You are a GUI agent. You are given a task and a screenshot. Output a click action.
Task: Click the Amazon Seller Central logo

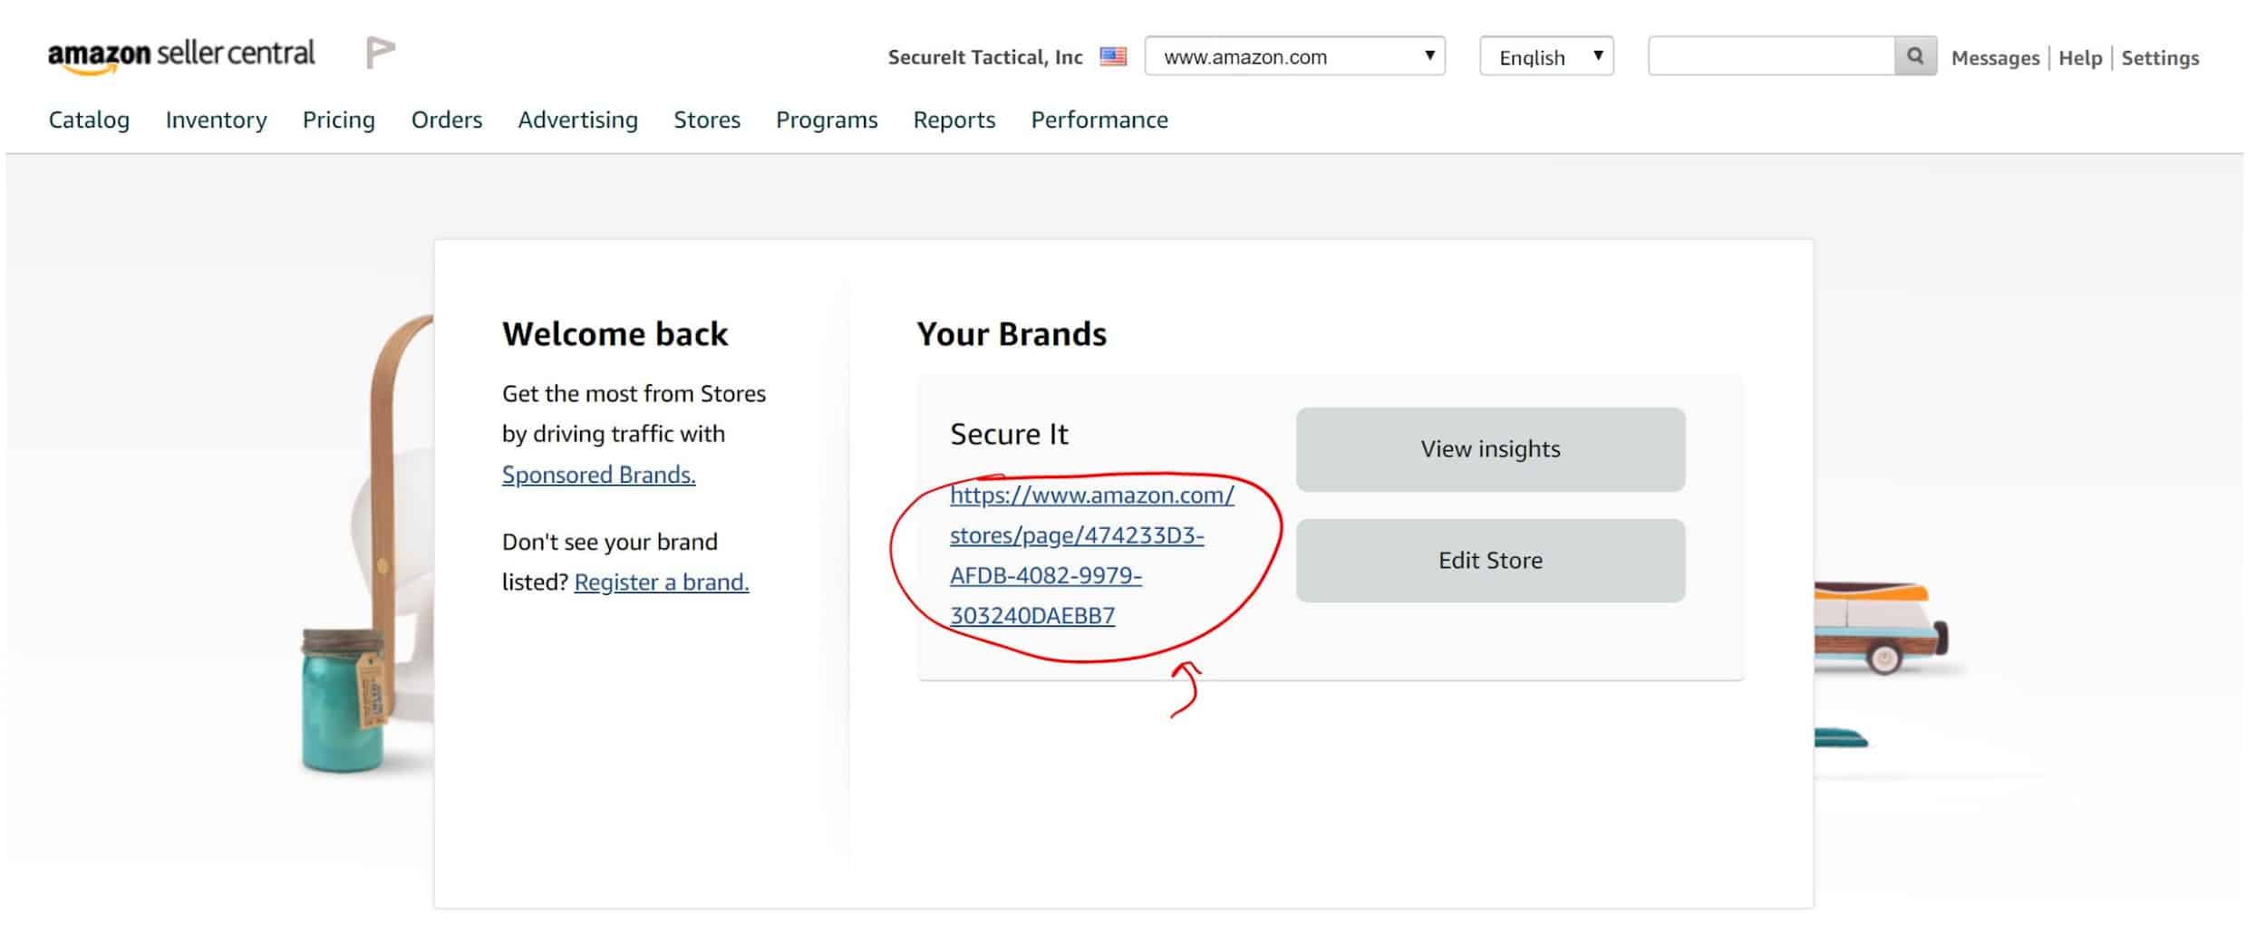[x=181, y=55]
